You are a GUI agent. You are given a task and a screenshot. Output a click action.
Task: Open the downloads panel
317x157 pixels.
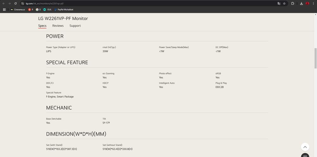301,3
